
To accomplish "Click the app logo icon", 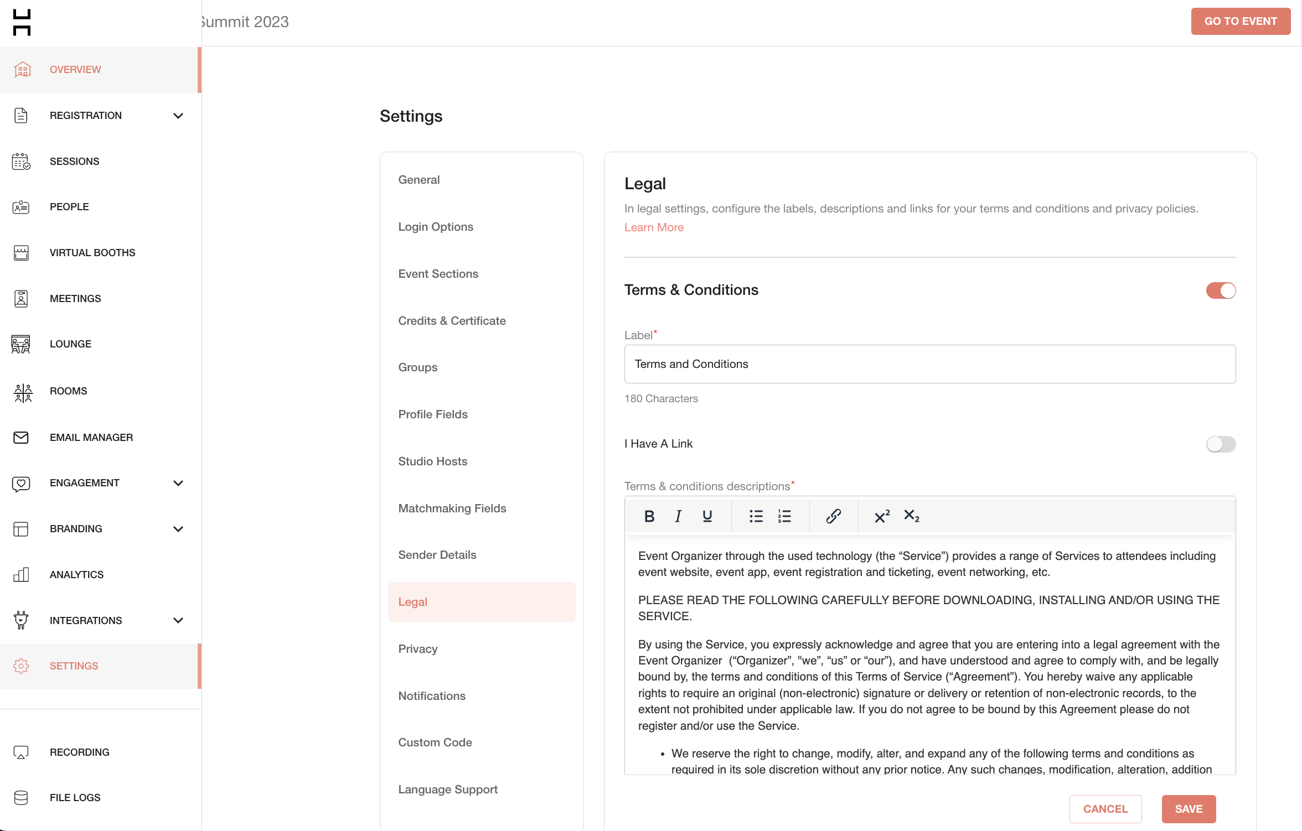I will (x=22, y=23).
